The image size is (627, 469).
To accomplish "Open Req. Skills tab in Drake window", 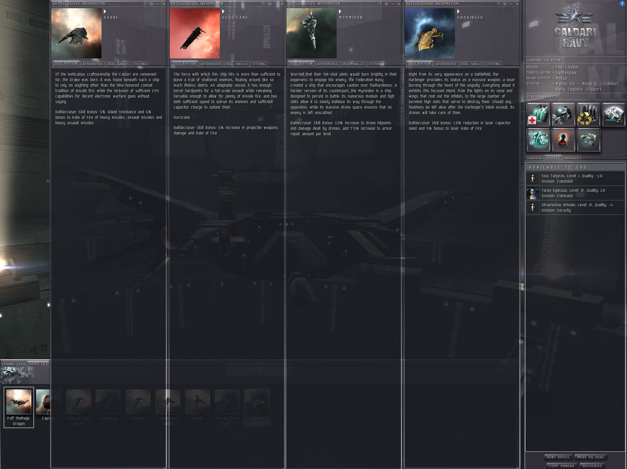I will point(118,64).
